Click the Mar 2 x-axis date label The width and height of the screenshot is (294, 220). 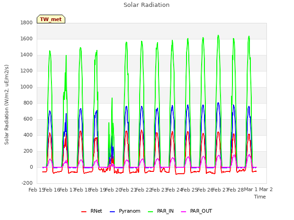click(266, 189)
